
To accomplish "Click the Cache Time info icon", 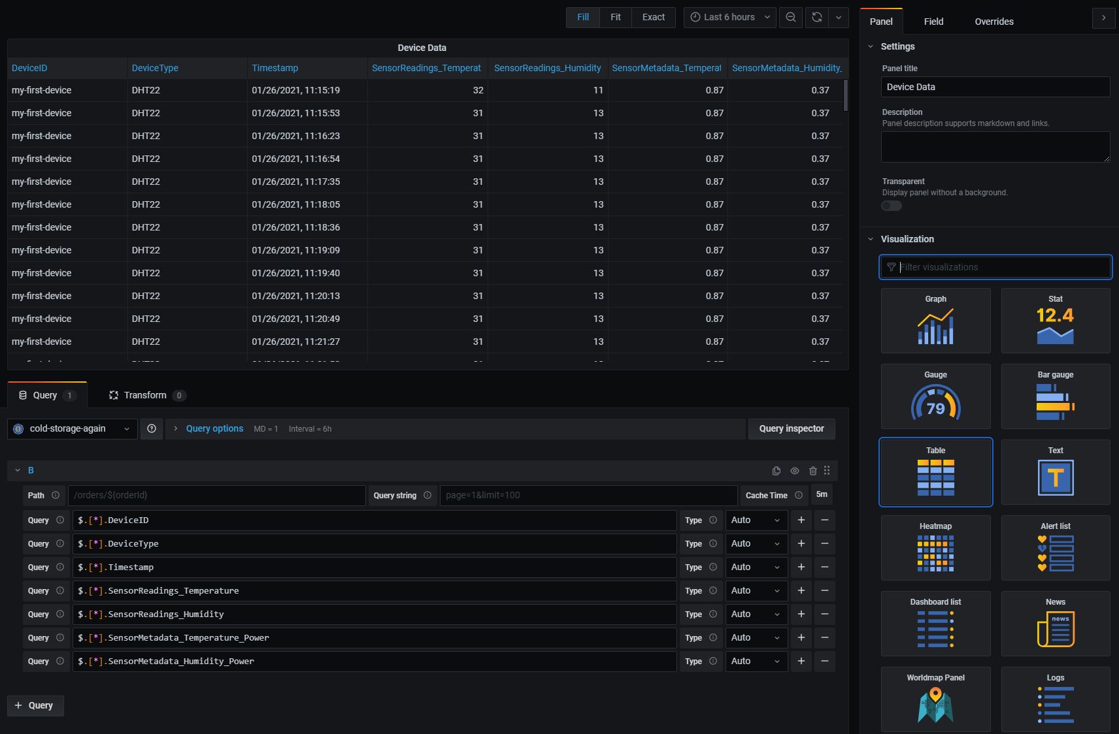I will pos(799,496).
